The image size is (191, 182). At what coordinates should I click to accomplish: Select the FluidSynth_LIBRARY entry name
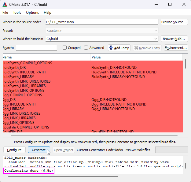(x=19, y=77)
